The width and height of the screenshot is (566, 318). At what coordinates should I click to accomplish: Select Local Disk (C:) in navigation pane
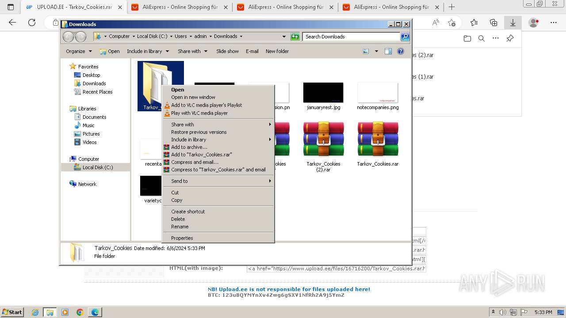pyautogui.click(x=97, y=167)
